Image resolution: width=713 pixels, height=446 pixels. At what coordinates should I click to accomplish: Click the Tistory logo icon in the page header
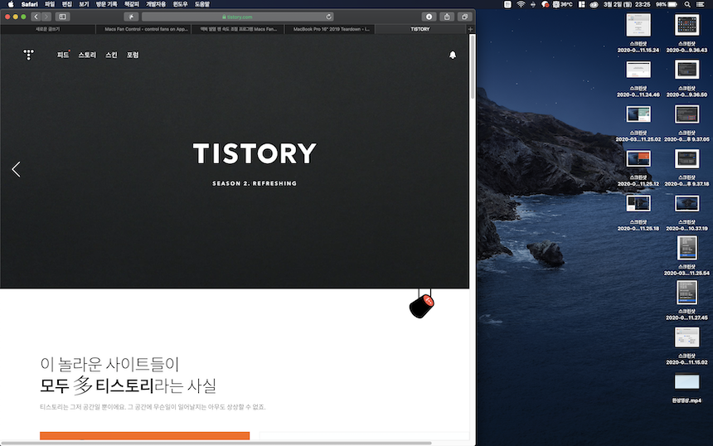[29, 55]
